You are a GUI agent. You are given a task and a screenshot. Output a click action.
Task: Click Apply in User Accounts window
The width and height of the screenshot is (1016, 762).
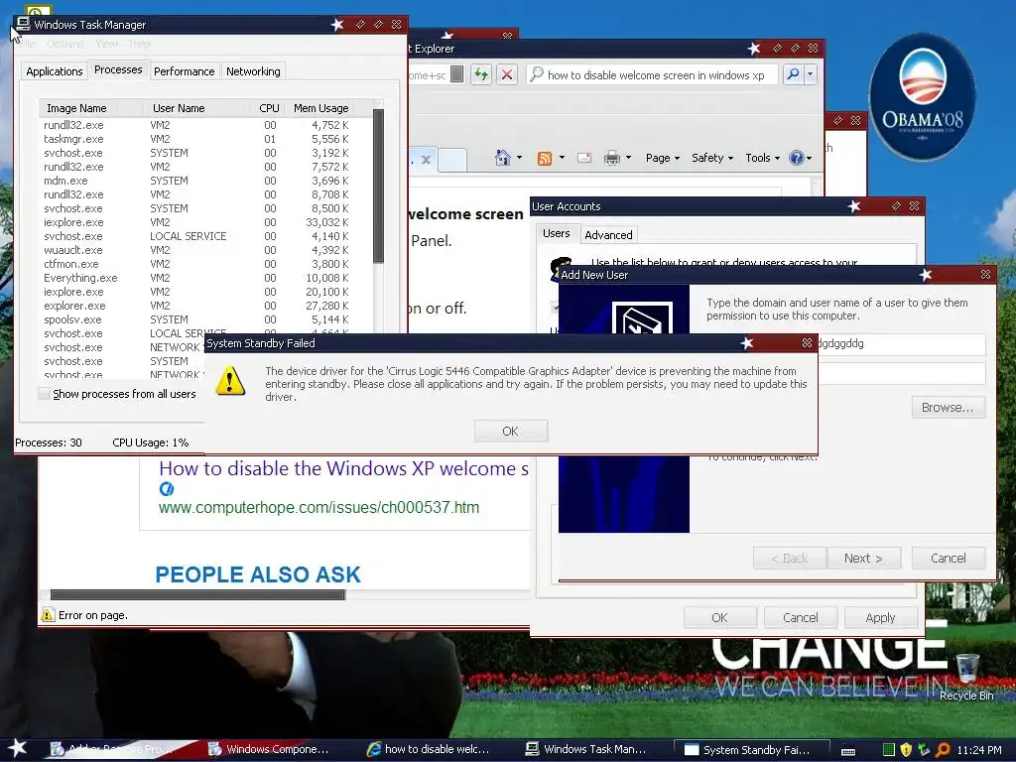tap(881, 617)
